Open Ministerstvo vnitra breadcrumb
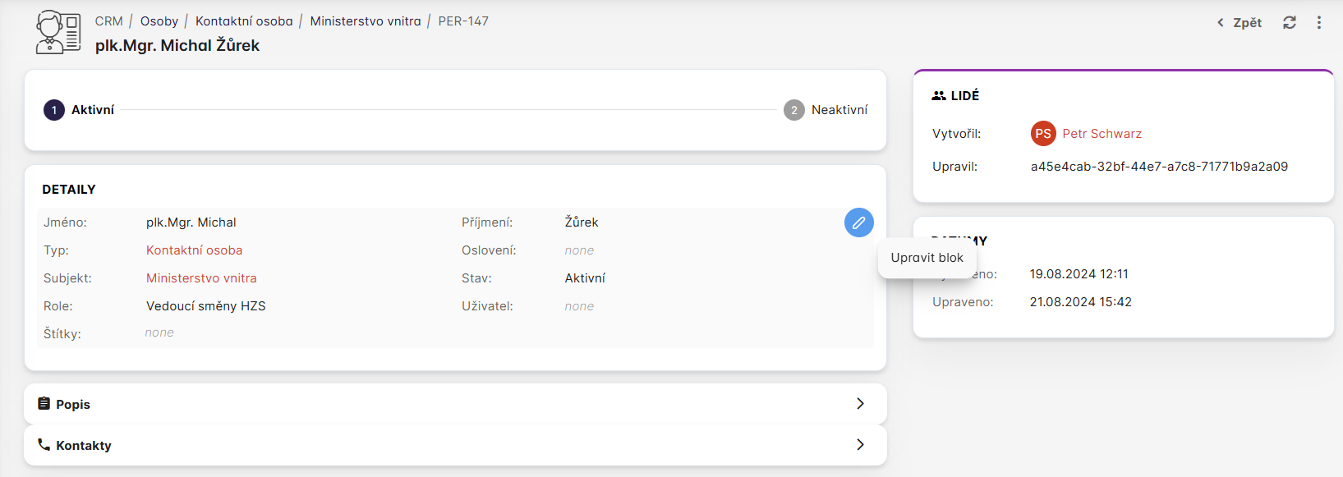 366,21
